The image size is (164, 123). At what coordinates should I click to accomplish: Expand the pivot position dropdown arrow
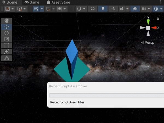13,9
